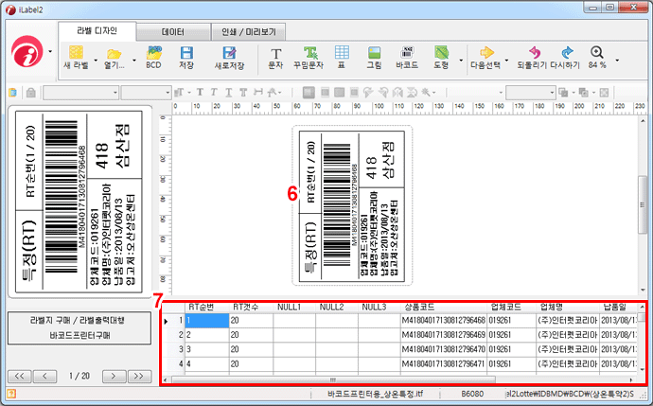Viewport: 653px width, 406px height.
Task: Click 라벨지 구매 / 라벨출력대행 link
Action: 77,320
